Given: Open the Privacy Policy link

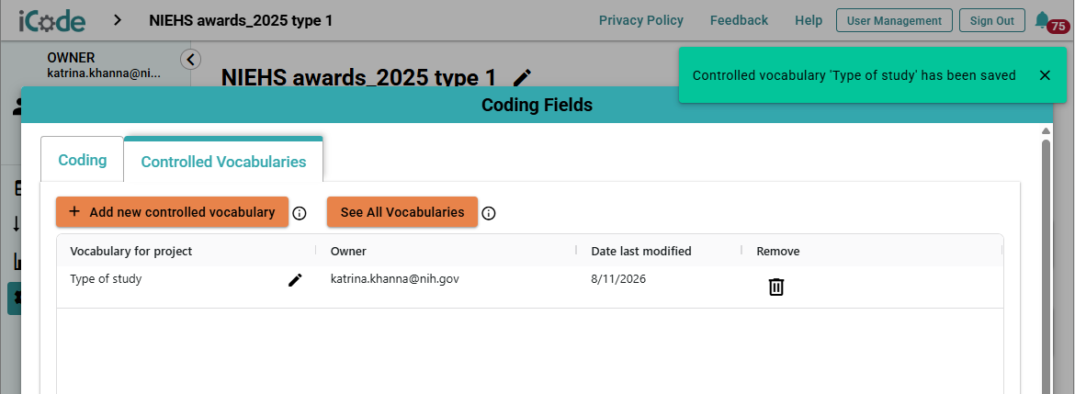Looking at the screenshot, I should [641, 20].
